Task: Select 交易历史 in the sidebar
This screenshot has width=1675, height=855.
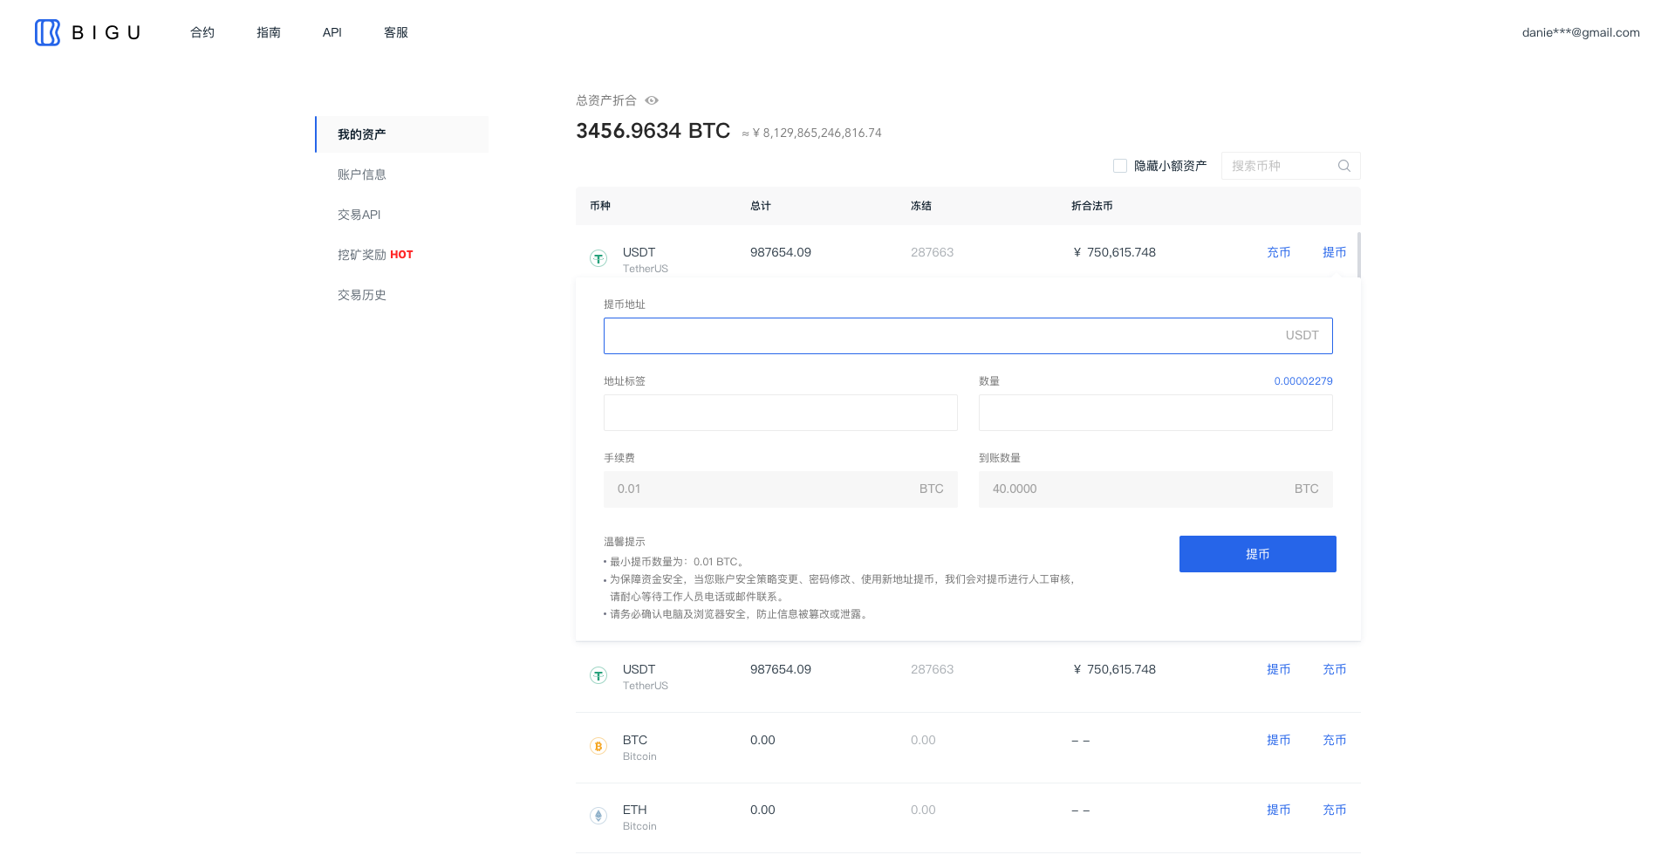Action: tap(362, 295)
